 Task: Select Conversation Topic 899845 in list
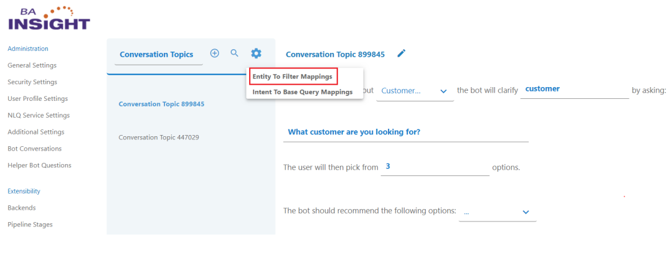tap(161, 104)
